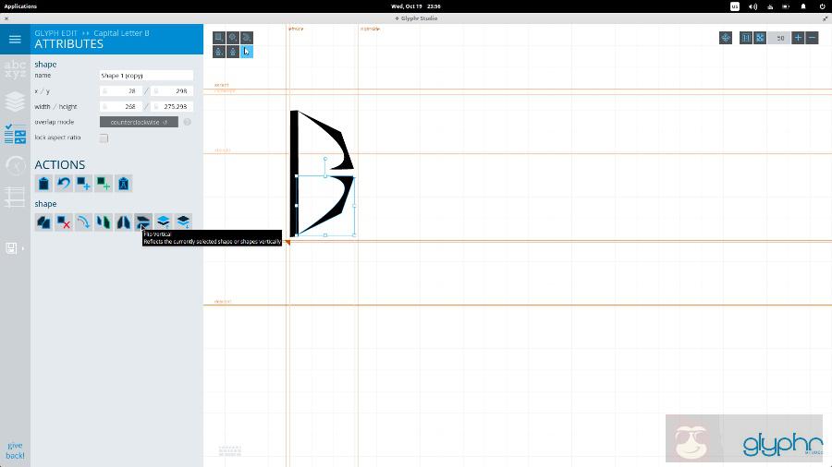Click the x value field showing 28
The image size is (832, 467).
coord(121,91)
